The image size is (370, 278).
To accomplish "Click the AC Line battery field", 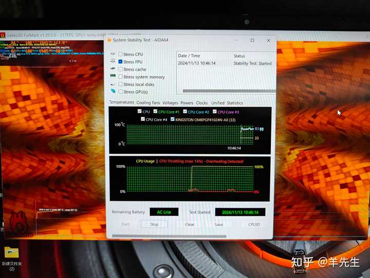I will coord(164,212).
